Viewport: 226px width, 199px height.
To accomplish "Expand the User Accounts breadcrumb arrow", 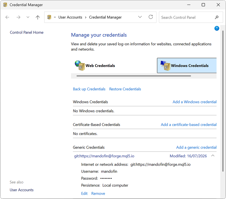I will (x=86, y=17).
